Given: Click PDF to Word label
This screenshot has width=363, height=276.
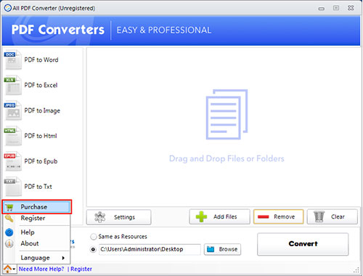Looking at the screenshot, I should point(41,60).
